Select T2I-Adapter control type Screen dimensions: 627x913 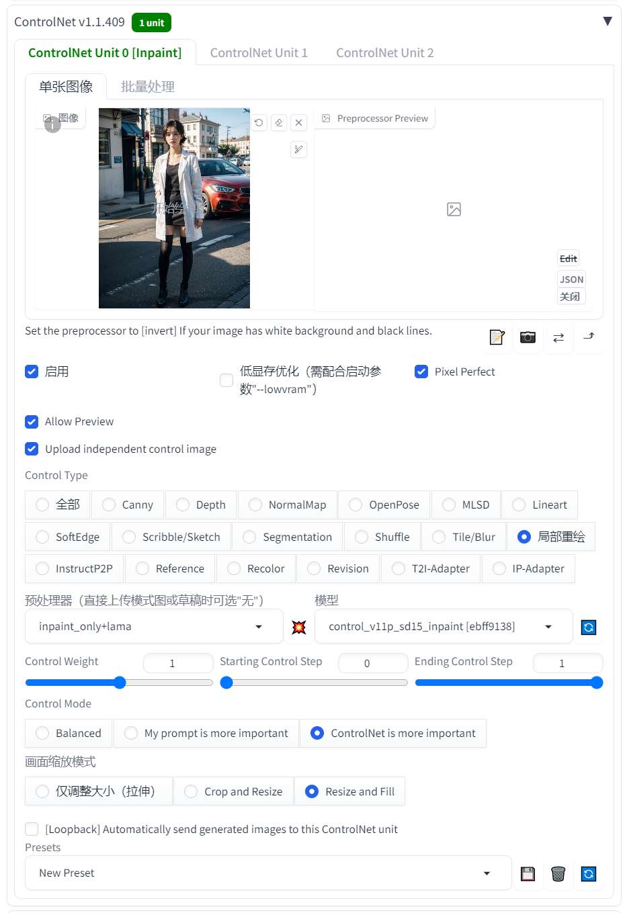point(430,568)
